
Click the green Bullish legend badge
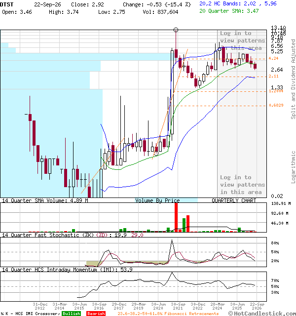71,314
